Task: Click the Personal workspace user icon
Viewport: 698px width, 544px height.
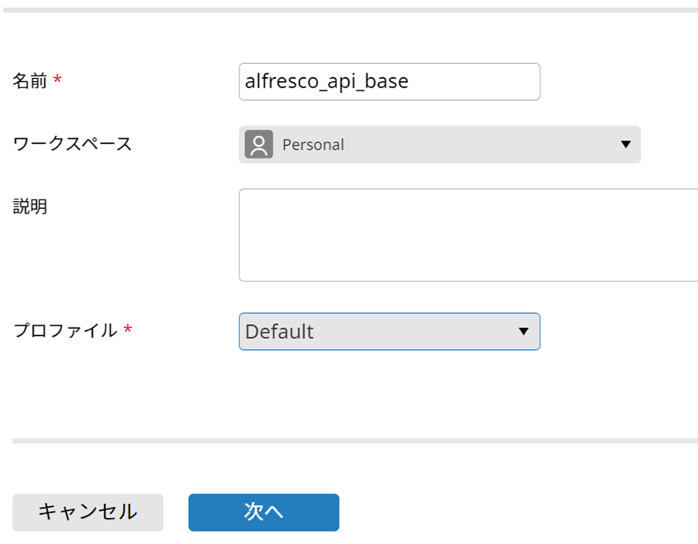Action: tap(258, 144)
